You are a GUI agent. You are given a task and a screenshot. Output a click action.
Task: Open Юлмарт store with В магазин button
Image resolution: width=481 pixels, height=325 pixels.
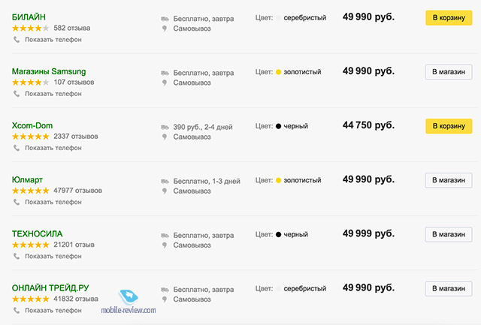(449, 180)
